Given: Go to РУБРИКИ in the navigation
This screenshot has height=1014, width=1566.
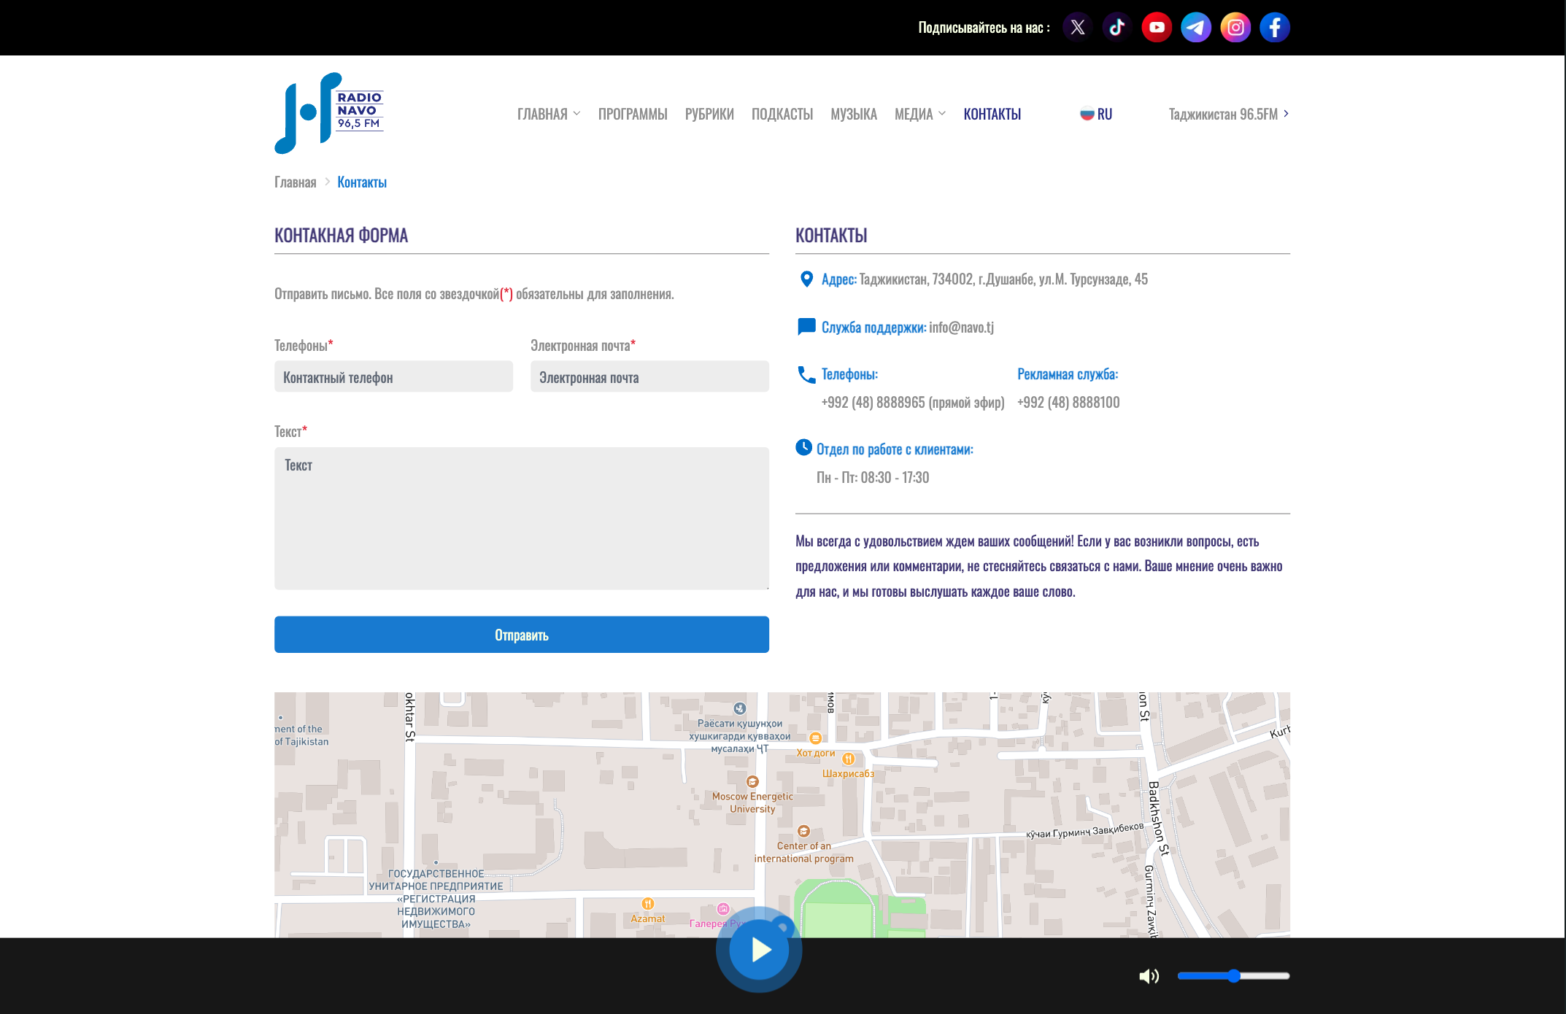Looking at the screenshot, I should click(x=709, y=115).
